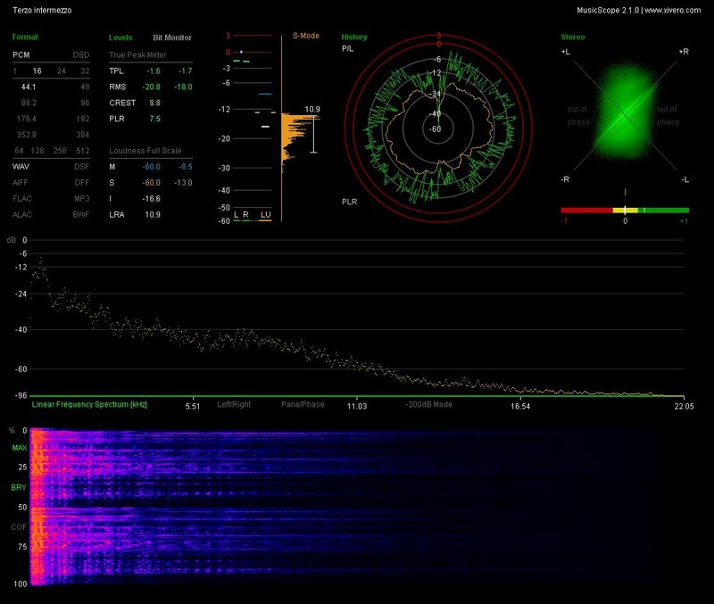Click the True Peak Meter heading

[137, 55]
